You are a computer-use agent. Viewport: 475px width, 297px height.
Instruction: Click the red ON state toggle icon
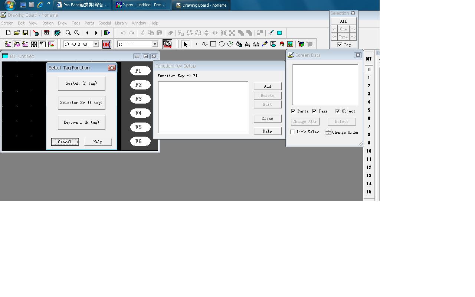click(x=107, y=44)
